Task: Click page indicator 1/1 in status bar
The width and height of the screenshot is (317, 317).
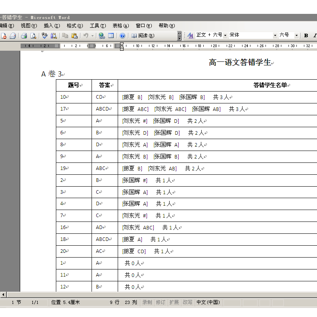Action: (x=35, y=302)
